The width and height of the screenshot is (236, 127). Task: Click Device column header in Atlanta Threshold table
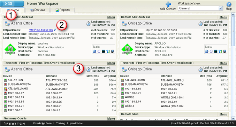(x=8, y=76)
